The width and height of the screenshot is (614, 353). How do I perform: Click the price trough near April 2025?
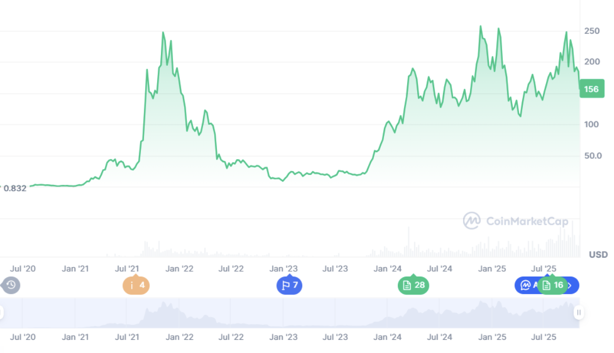coord(520,116)
